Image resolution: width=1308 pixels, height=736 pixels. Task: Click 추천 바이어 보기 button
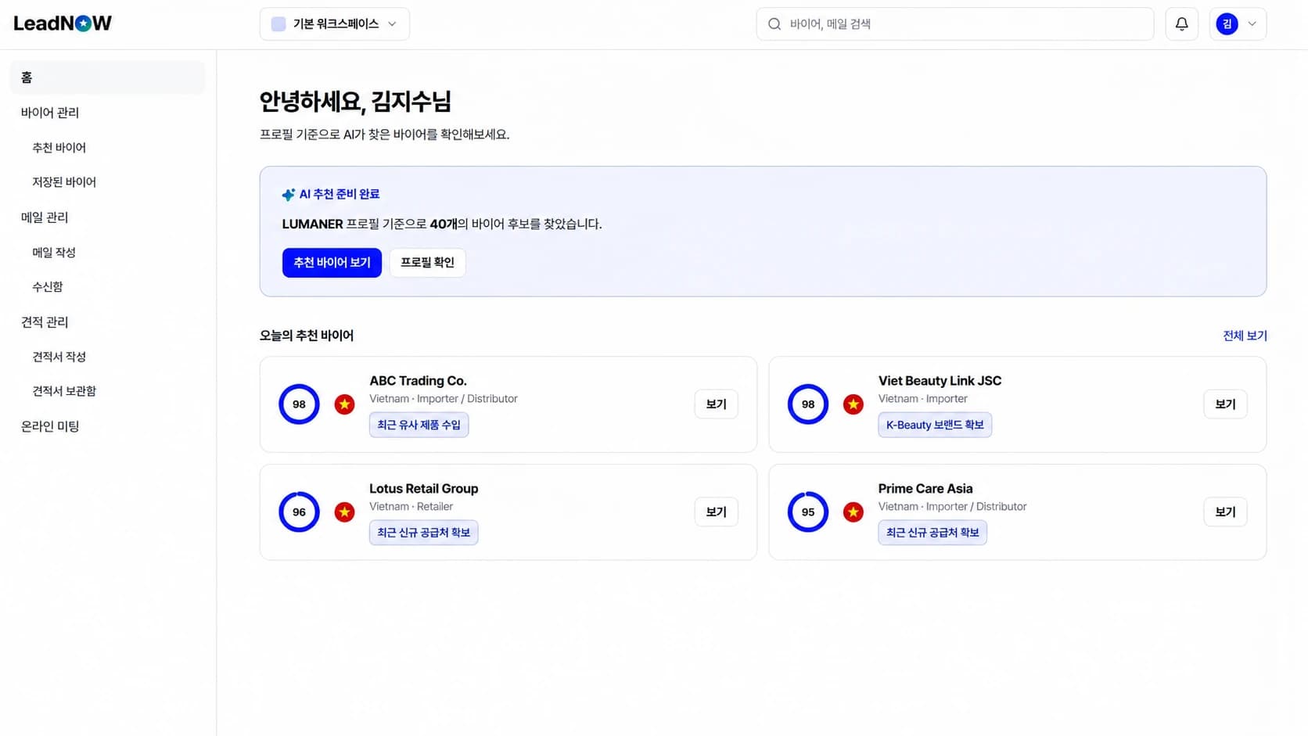tap(332, 263)
